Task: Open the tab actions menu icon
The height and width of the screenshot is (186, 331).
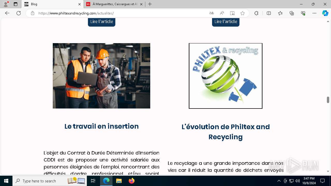Action: click(x=16, y=4)
